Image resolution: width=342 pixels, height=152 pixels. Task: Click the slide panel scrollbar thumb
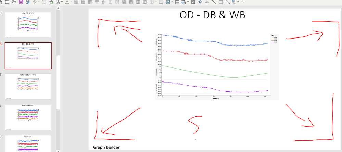pyautogui.click(x=58, y=82)
